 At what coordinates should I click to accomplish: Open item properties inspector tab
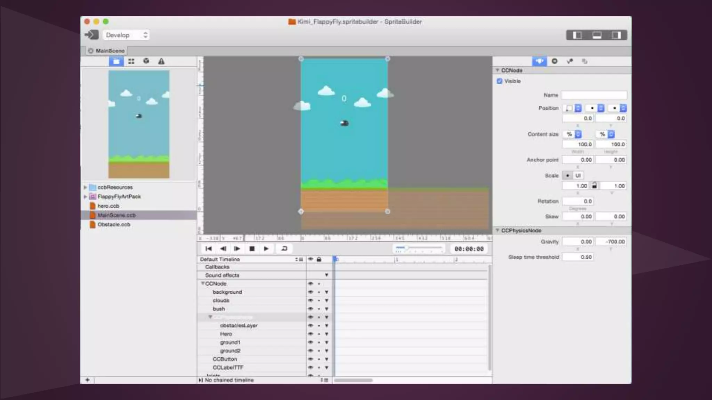point(539,61)
